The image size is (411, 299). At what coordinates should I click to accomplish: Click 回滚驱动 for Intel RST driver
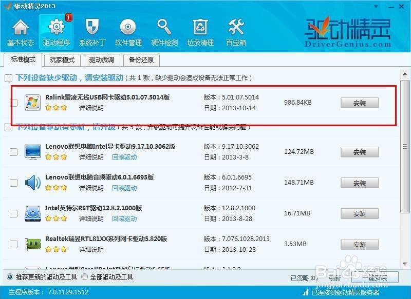pyautogui.click(x=124, y=218)
